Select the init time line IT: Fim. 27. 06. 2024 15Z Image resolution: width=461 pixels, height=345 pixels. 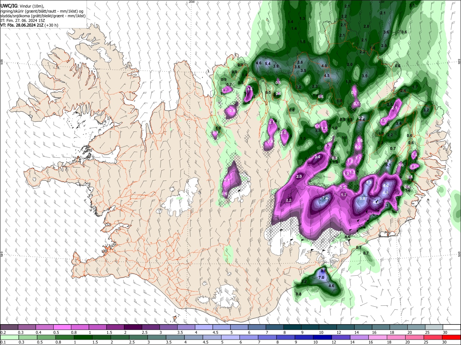coord(22,20)
